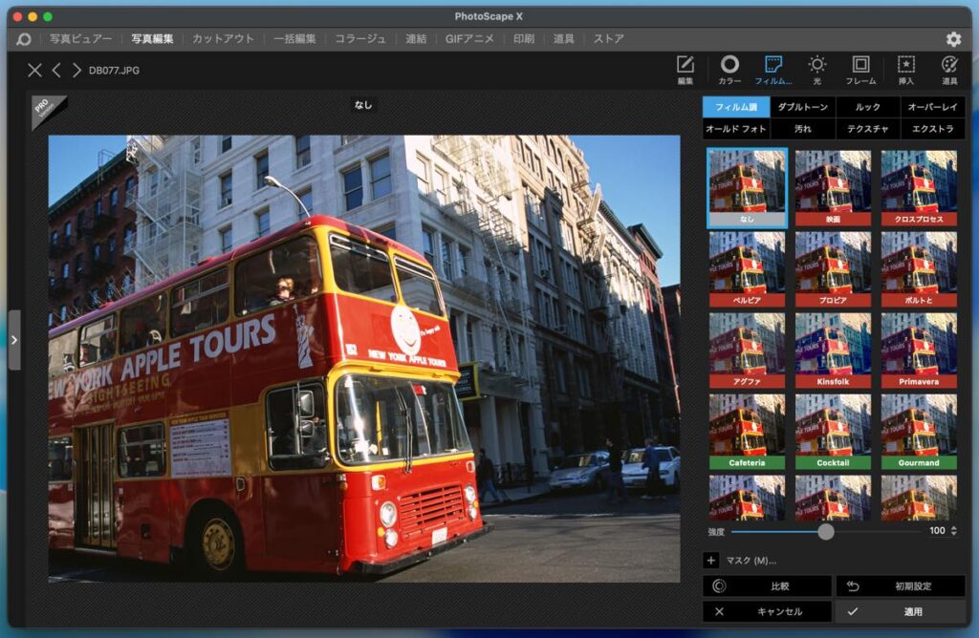Open the GIFアニメ tab
Viewport: 979px width, 638px height.
tap(469, 38)
